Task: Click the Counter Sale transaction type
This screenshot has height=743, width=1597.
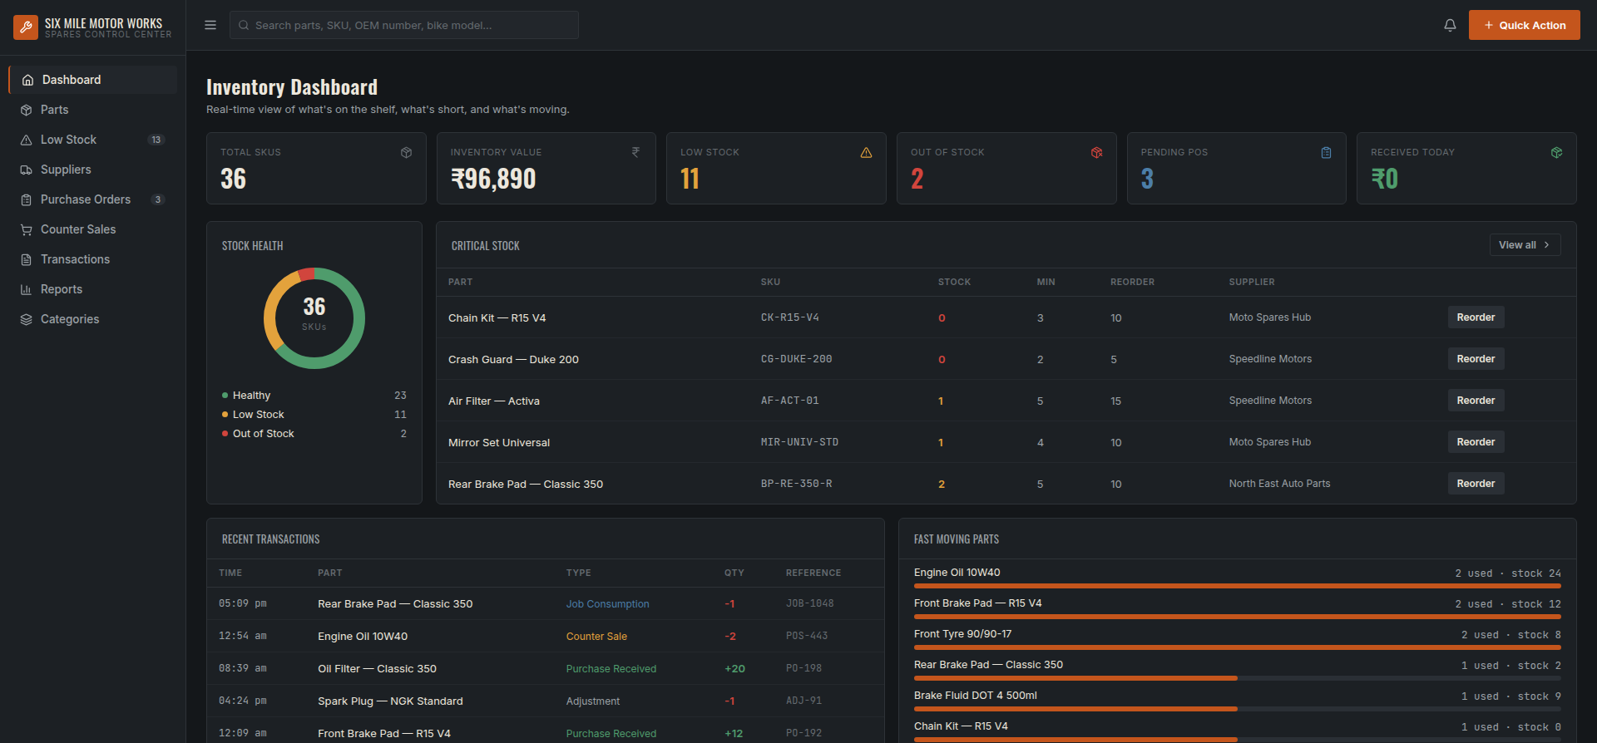Action: coord(596,637)
